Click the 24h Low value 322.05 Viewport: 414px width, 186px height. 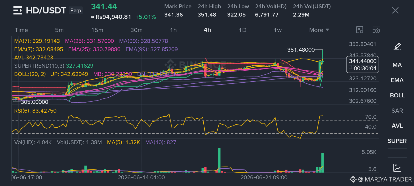point(236,15)
